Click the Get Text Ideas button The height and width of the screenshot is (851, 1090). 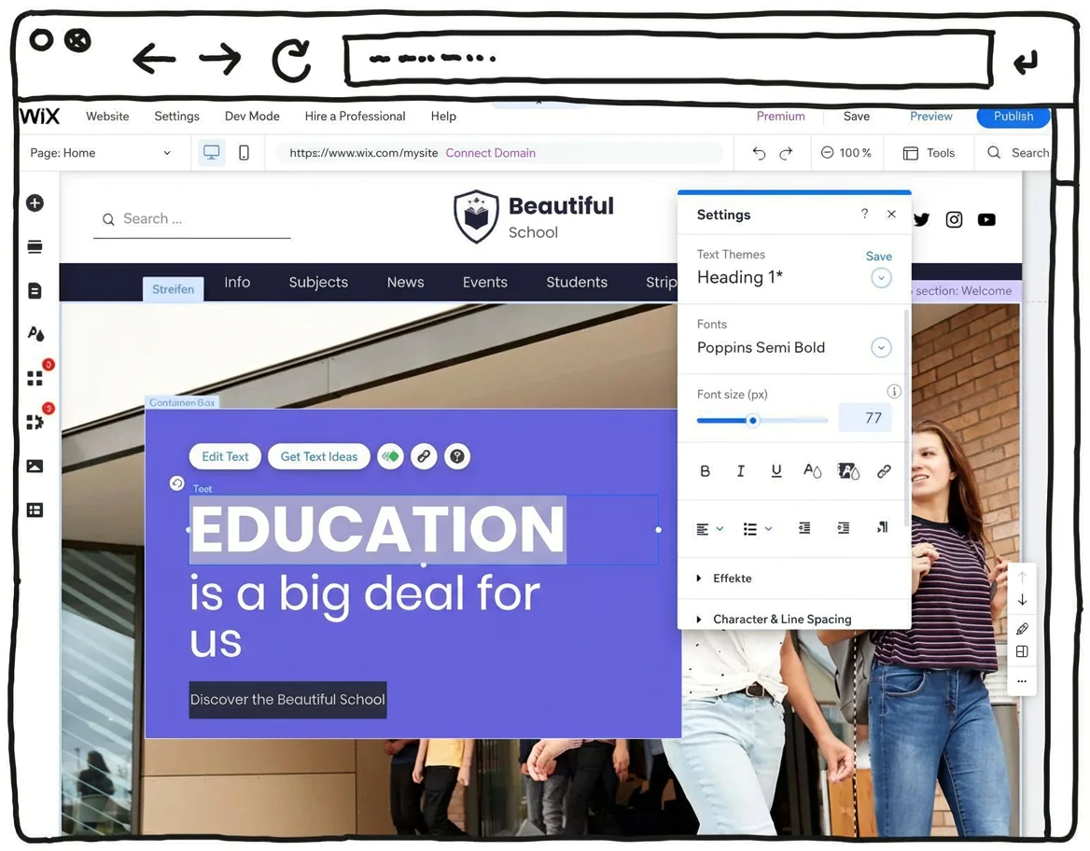318,456
